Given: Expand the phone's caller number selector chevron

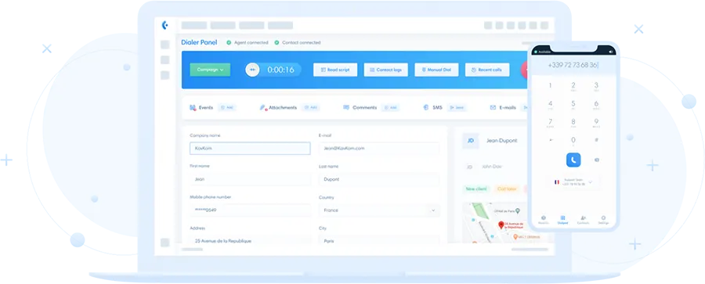Looking at the screenshot, I should [x=591, y=182].
